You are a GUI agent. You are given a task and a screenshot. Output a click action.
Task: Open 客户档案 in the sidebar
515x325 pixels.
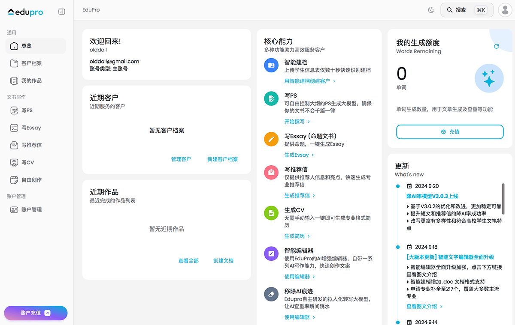pyautogui.click(x=31, y=63)
